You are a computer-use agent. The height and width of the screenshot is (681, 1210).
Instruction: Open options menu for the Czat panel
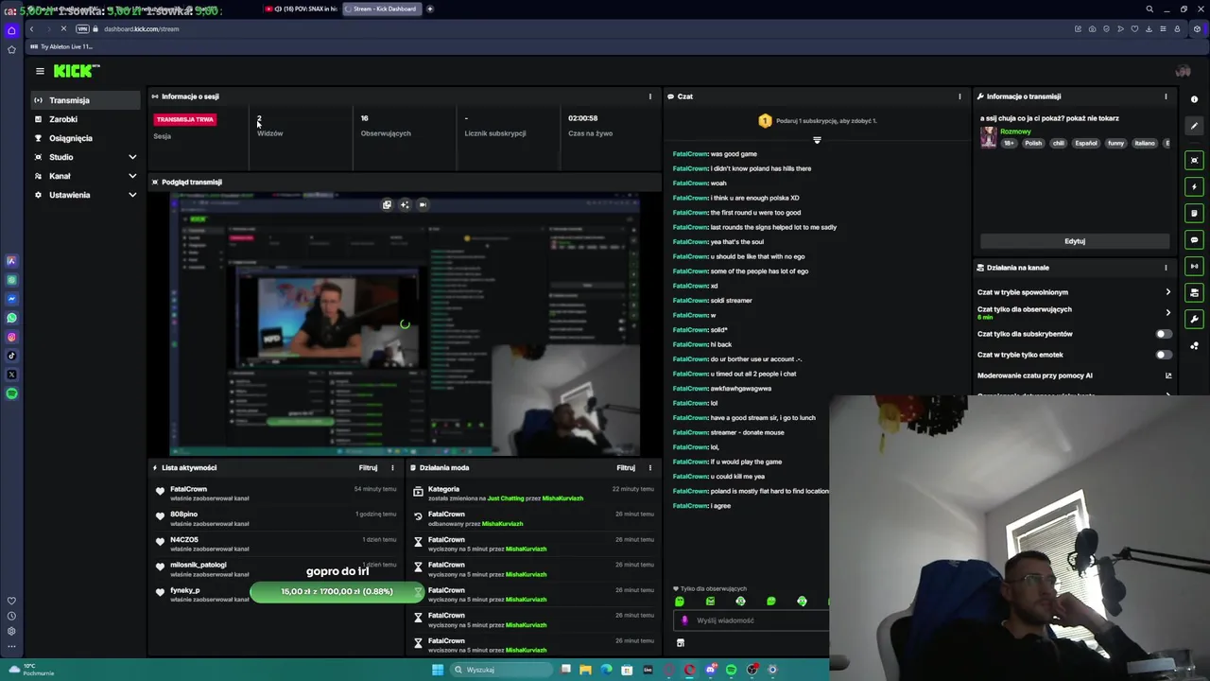click(959, 96)
